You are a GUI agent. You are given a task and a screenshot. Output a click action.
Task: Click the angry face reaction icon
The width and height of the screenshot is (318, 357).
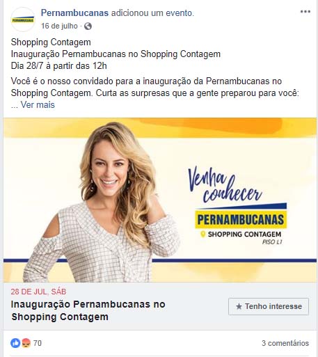(26, 343)
